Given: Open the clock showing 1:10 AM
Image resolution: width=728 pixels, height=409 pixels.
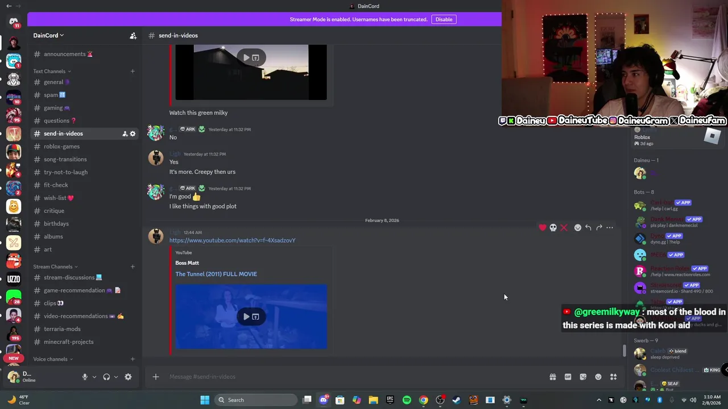Looking at the screenshot, I should click(712, 400).
